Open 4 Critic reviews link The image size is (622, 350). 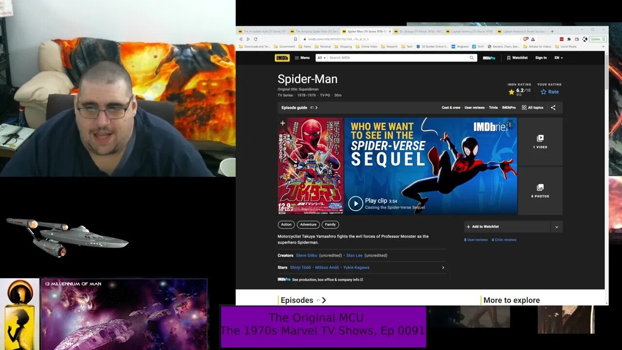click(504, 240)
